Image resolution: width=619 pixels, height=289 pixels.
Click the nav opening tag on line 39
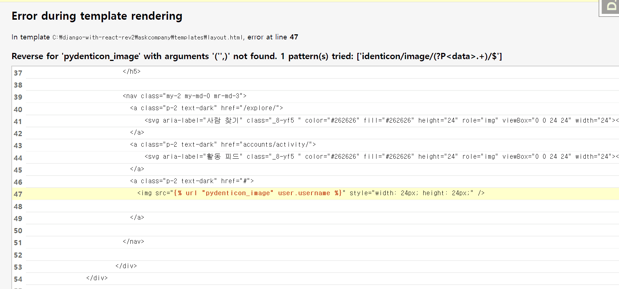coord(184,96)
